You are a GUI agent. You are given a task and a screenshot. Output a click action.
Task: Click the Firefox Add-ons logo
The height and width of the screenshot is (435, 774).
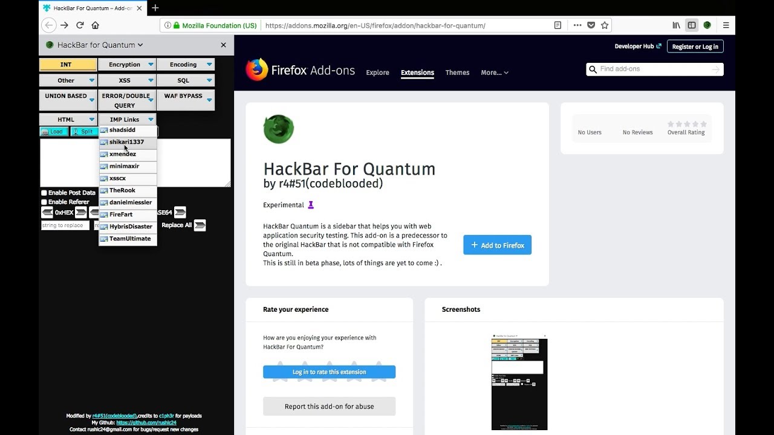point(300,70)
